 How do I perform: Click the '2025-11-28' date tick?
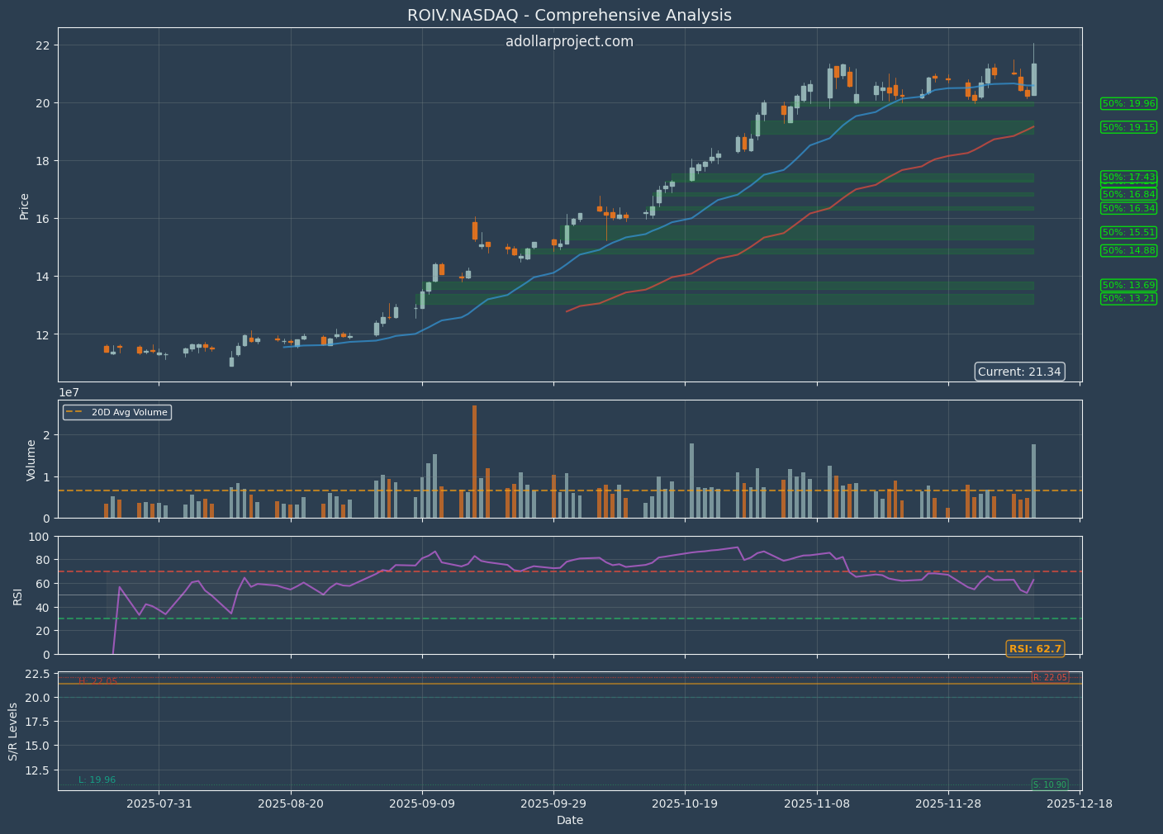948,803
